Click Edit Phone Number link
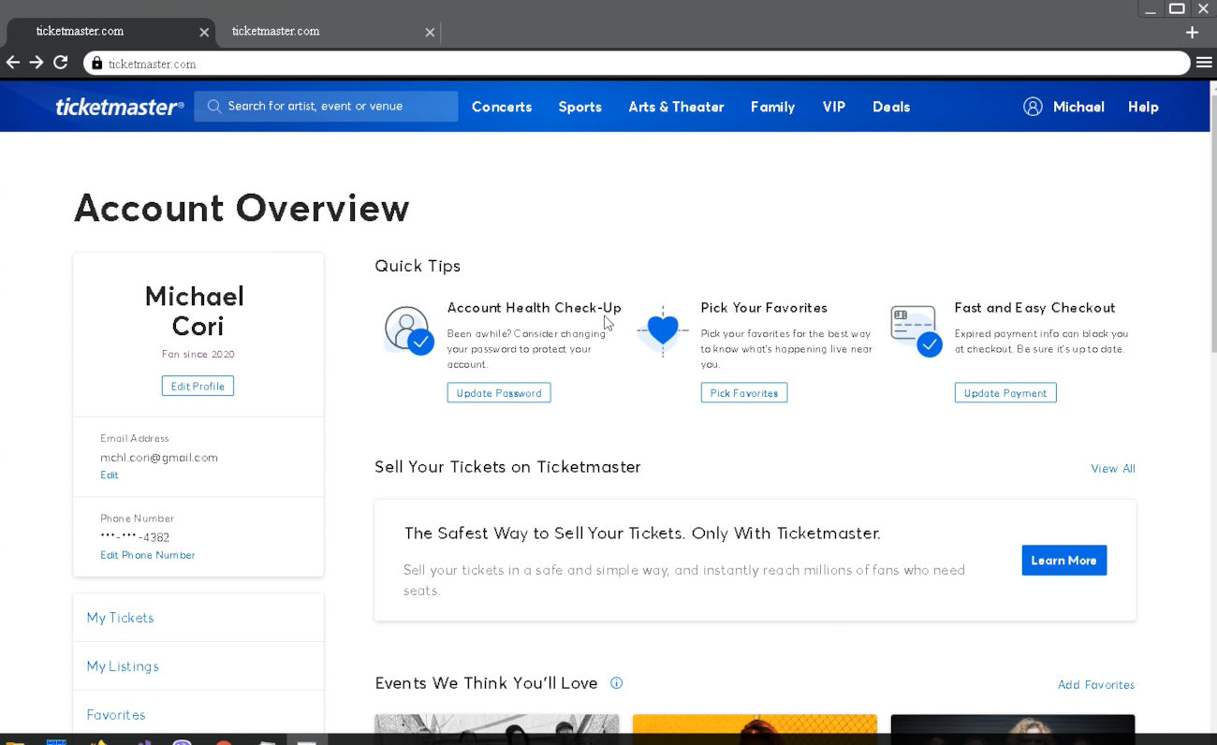Screen dimensions: 1217x745 pos(148,555)
